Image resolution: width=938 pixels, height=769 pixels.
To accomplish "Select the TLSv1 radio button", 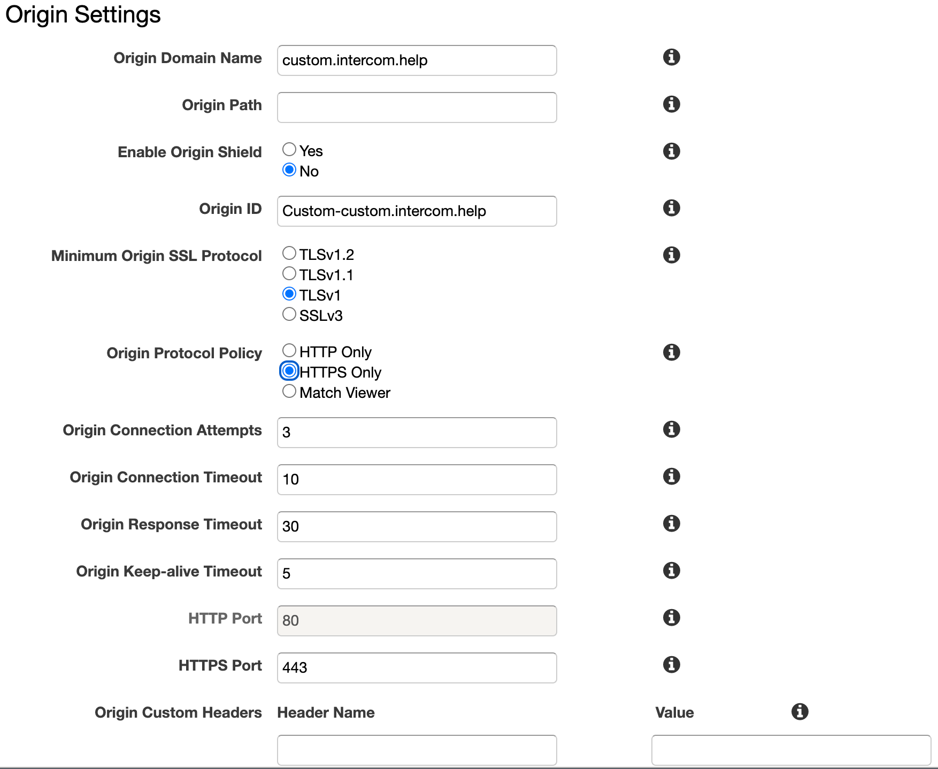I will pos(289,294).
